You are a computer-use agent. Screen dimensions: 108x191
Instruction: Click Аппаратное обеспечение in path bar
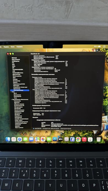coord(51,128)
